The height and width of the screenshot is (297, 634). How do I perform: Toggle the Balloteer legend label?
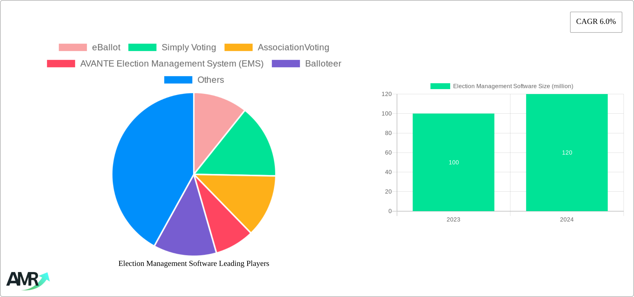(x=323, y=64)
